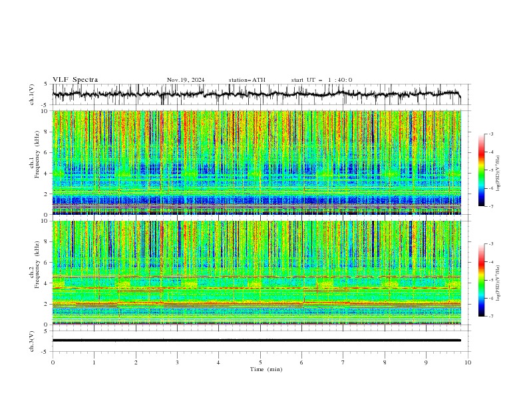Click inside the ch.2 spectrogram panel

point(256,273)
